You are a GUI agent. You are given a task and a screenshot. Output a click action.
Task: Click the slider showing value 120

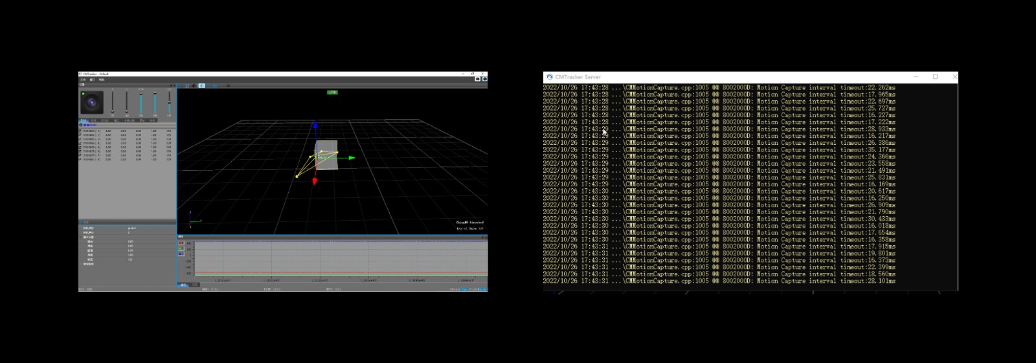click(169, 104)
